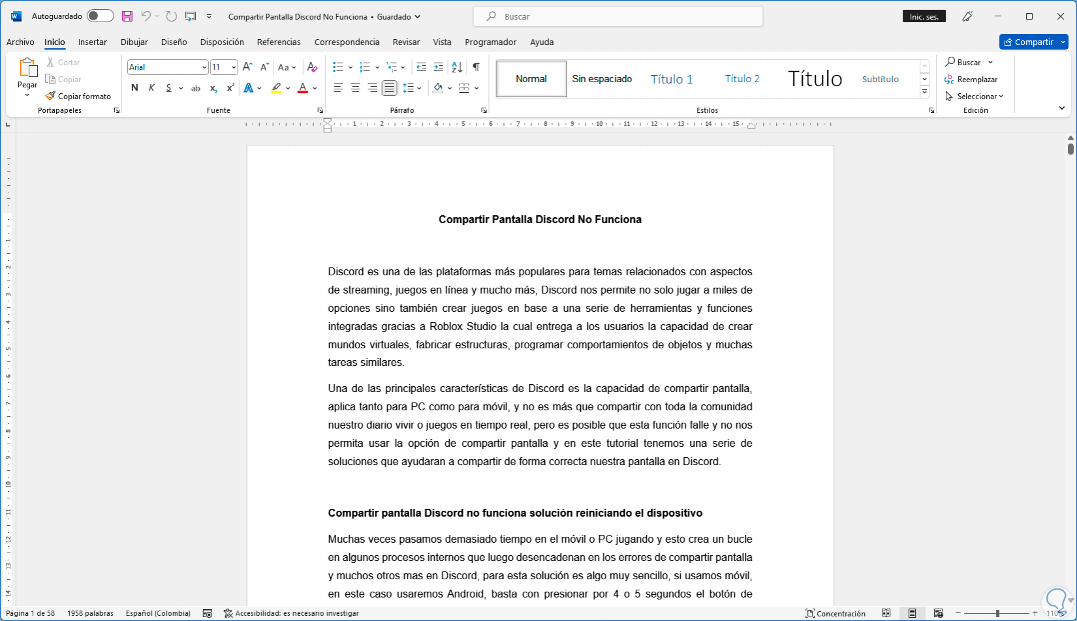
Task: Toggle the Autoguardado switch
Action: click(101, 16)
